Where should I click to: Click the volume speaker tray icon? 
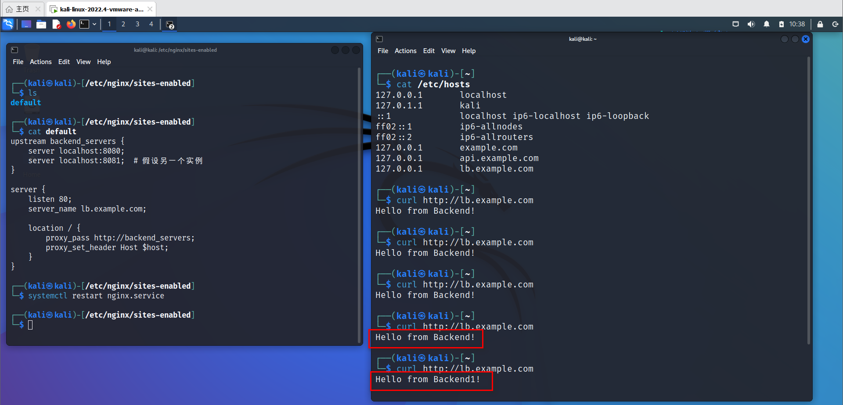click(x=751, y=24)
